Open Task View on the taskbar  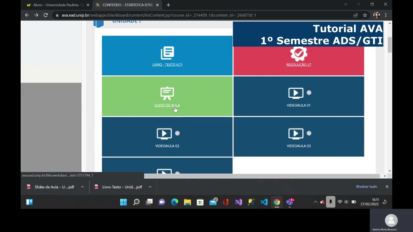pyautogui.click(x=149, y=202)
